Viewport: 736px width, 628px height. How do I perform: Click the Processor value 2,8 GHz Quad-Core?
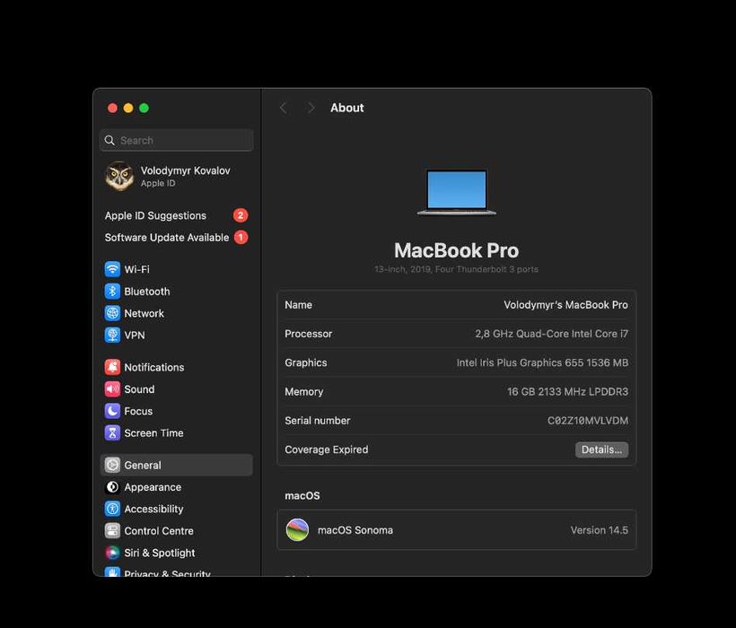(x=551, y=334)
